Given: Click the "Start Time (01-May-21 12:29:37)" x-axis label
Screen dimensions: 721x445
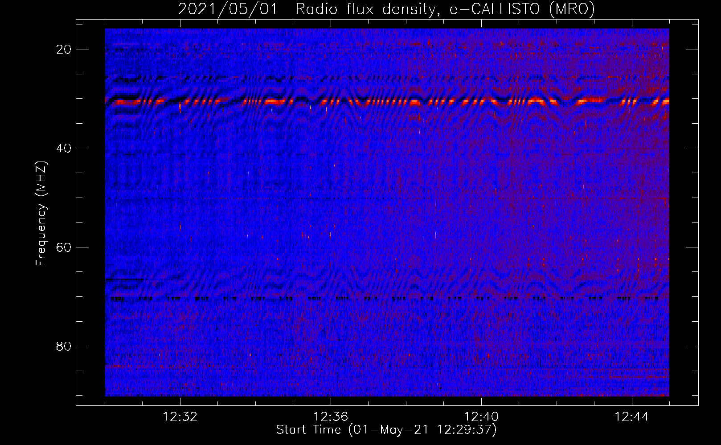Looking at the screenshot, I should coord(386,430).
